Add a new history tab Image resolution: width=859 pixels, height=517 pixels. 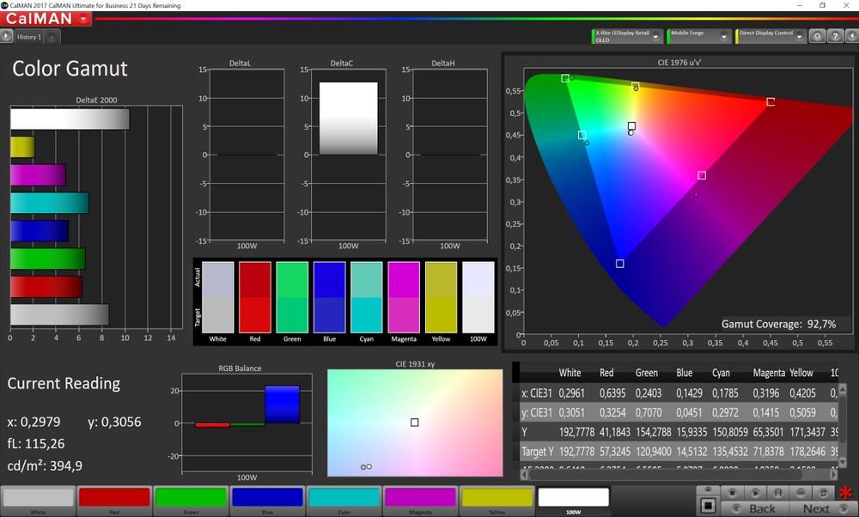[52, 37]
